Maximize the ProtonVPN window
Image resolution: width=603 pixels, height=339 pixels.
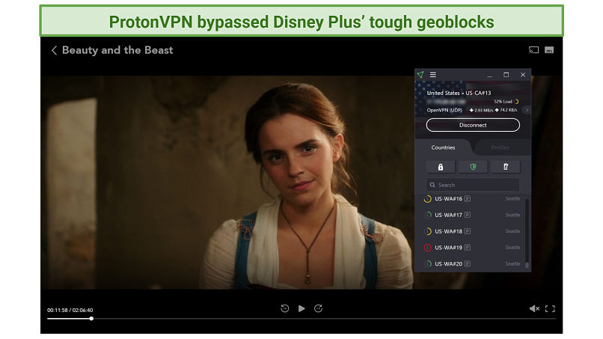coord(506,75)
